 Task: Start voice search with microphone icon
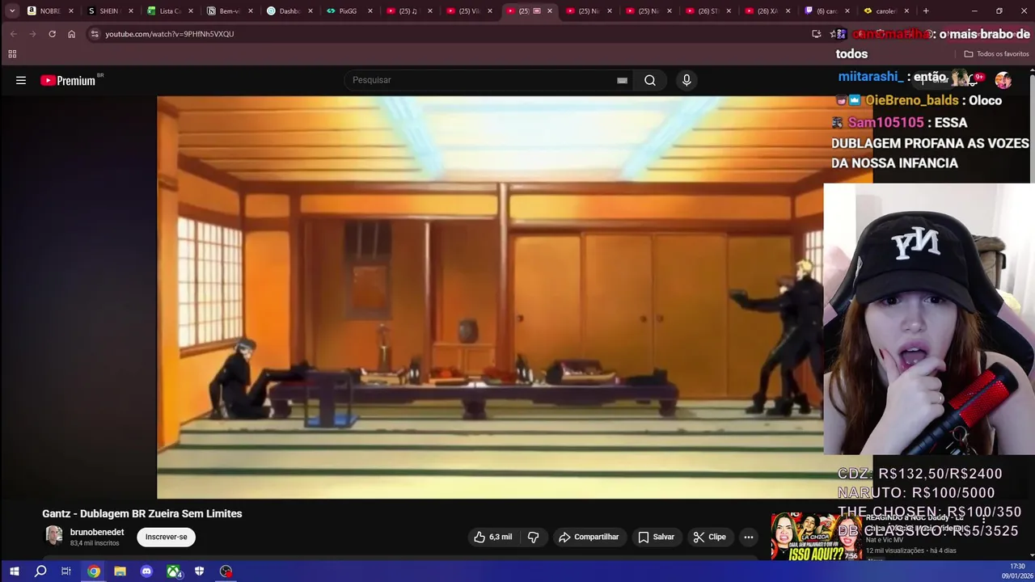[686, 80]
